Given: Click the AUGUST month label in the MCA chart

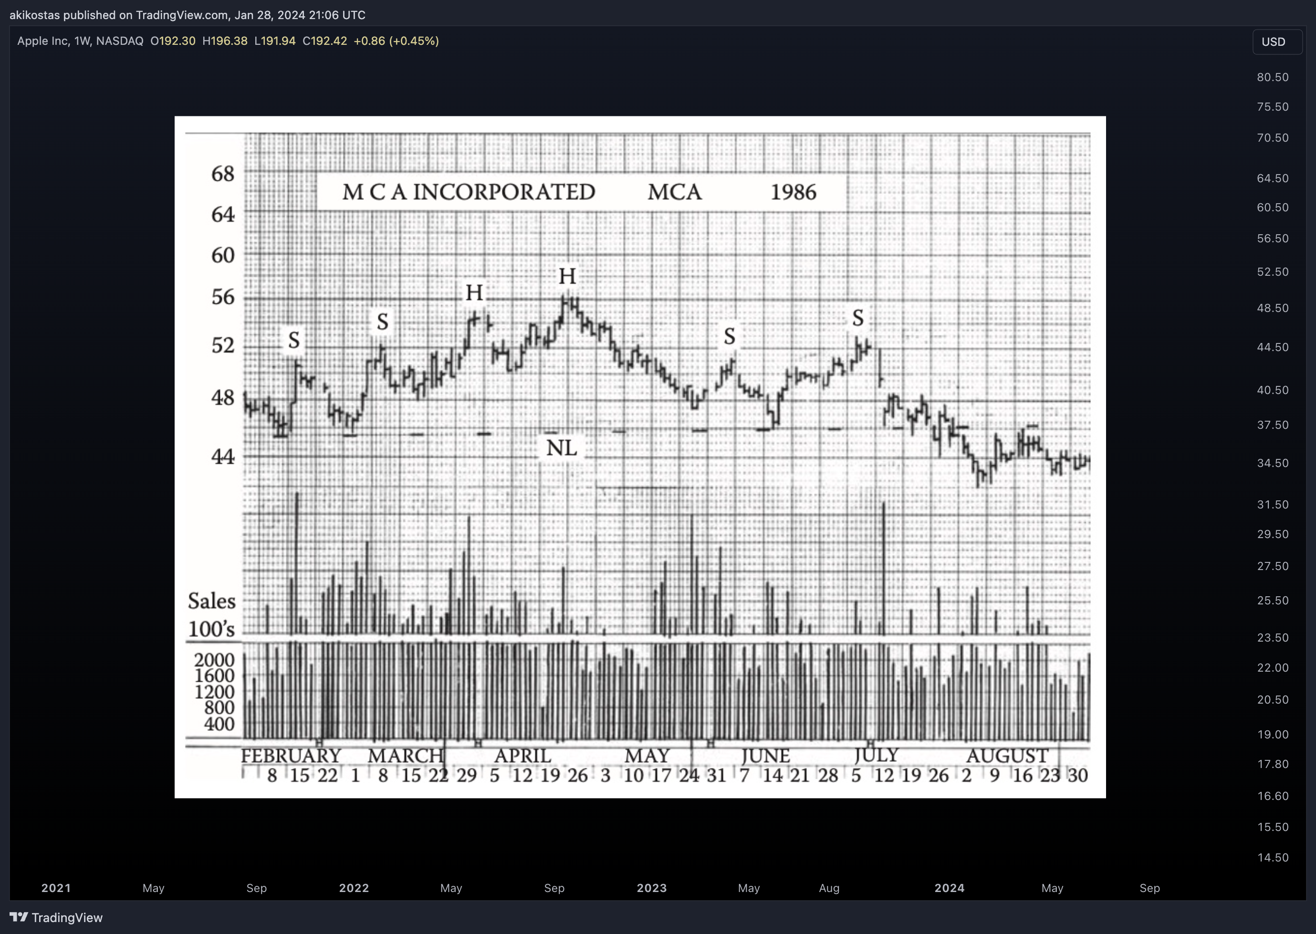Looking at the screenshot, I should tap(1007, 756).
